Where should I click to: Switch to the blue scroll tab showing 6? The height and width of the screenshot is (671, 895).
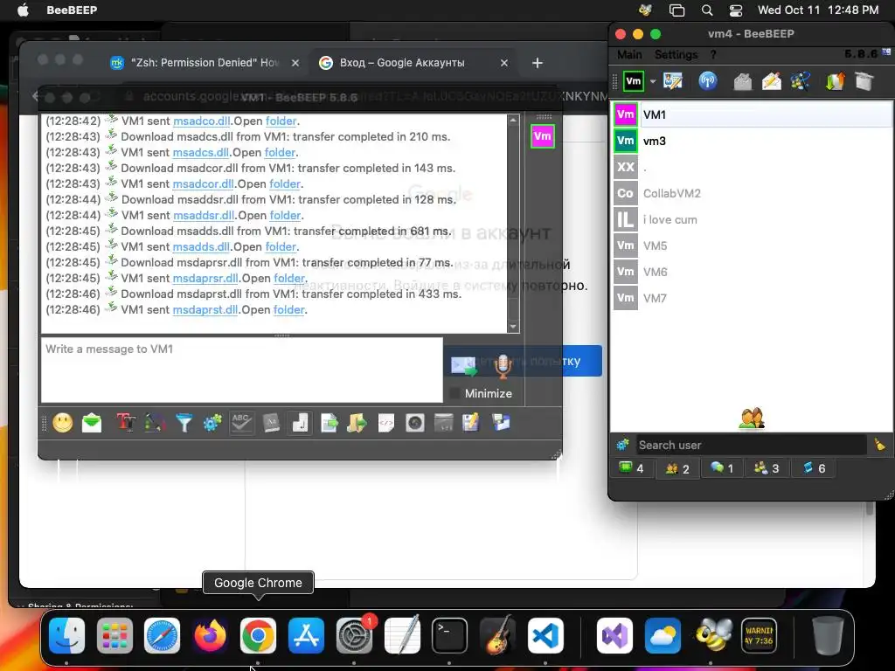[x=814, y=468]
